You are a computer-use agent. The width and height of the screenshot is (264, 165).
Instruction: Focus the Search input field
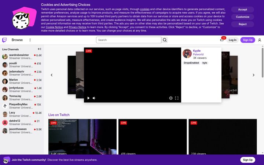(x=129, y=40)
